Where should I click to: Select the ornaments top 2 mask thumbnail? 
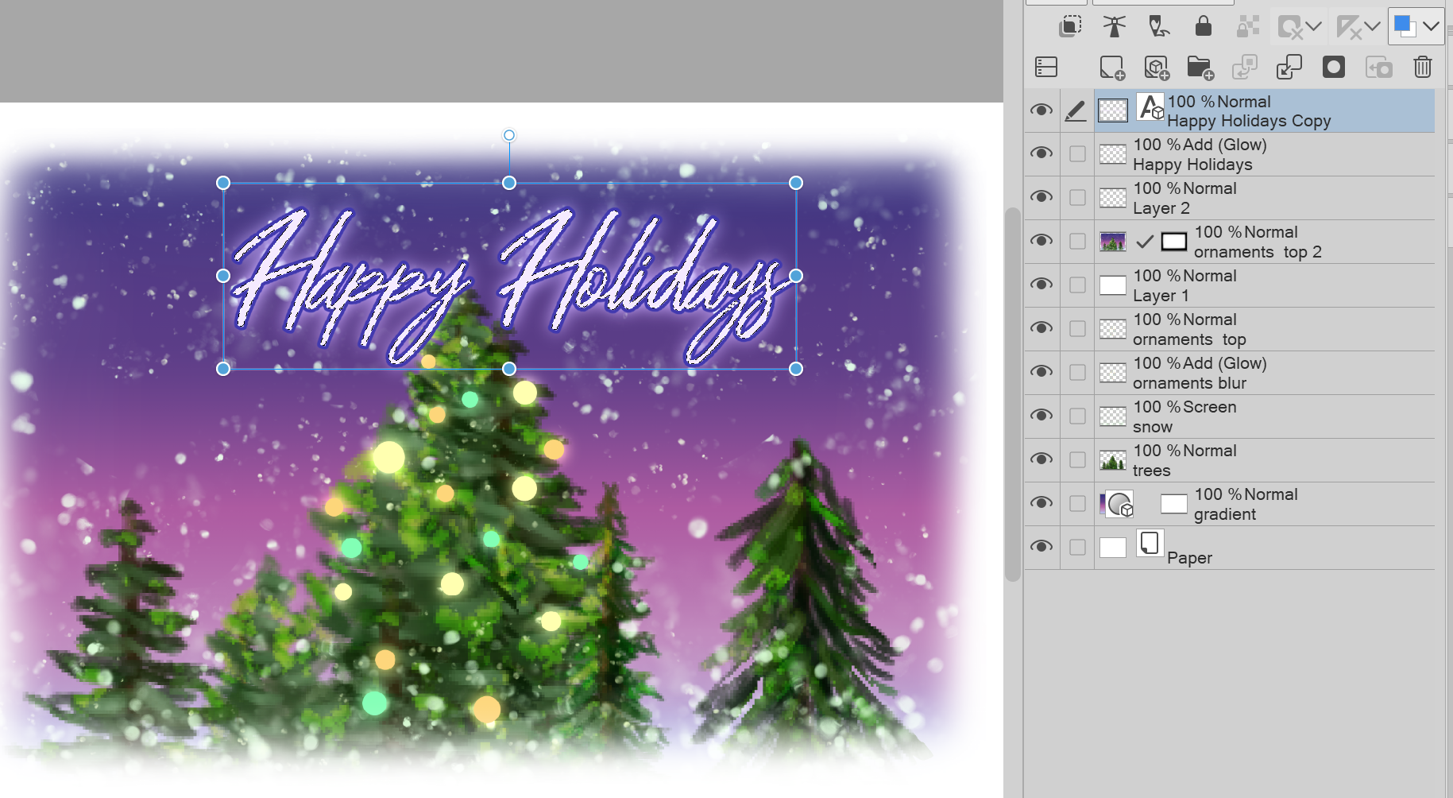click(1174, 242)
